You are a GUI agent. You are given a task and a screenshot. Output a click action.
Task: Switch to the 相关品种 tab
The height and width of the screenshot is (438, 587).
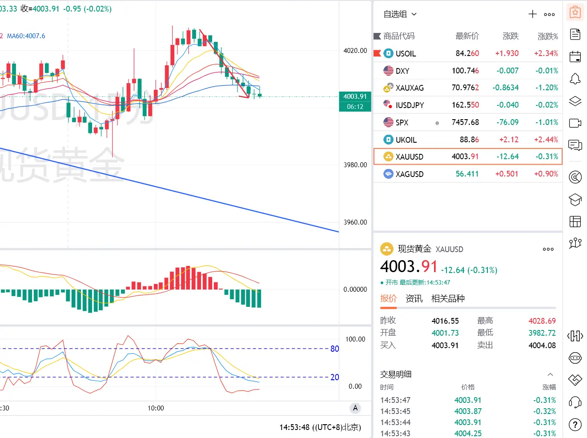[448, 298]
